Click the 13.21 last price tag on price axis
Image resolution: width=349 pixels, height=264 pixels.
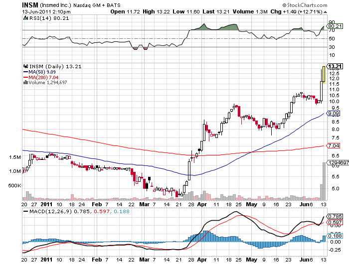click(335, 66)
